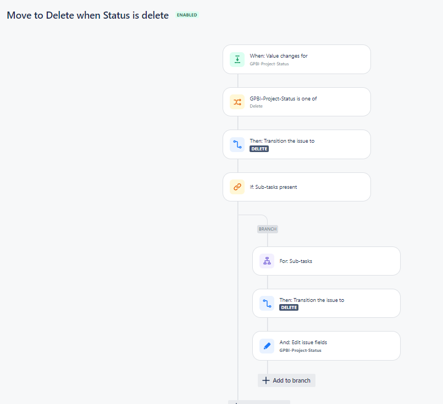Click the plus icon in Add to branch
443x404 pixels.
pos(266,380)
